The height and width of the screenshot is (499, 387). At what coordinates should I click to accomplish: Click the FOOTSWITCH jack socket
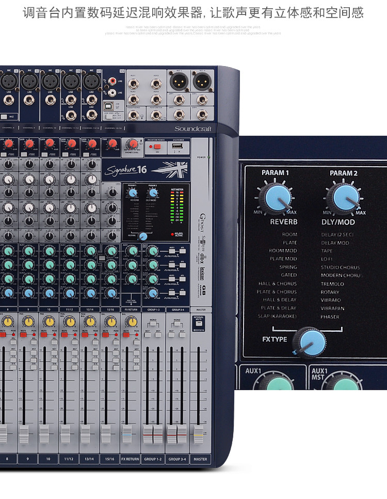click(x=156, y=115)
